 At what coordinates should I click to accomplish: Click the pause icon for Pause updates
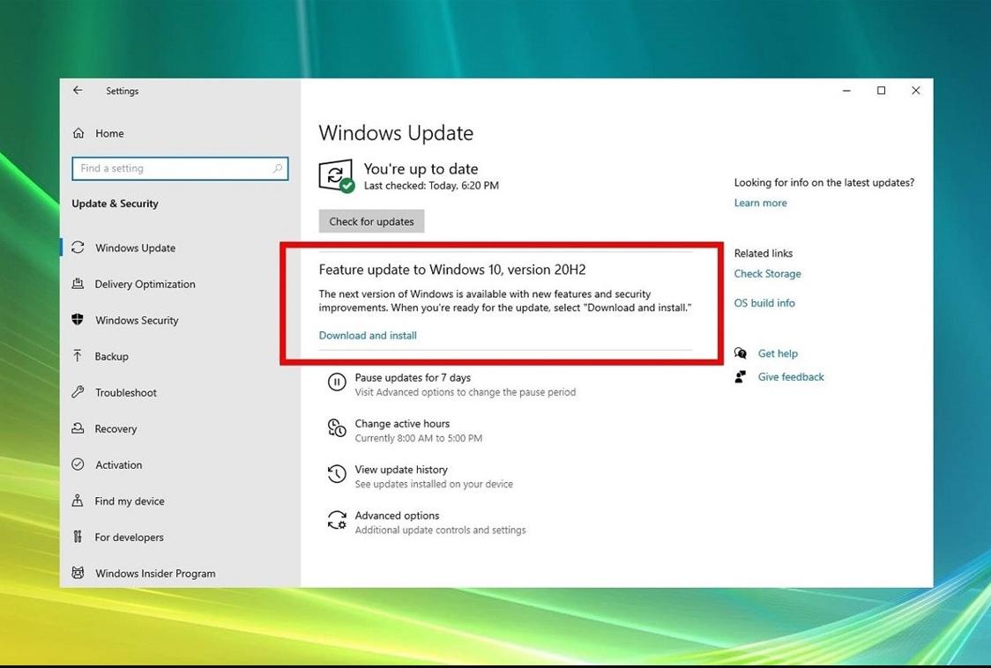336,382
